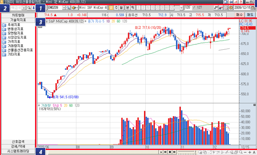Click the bar count input showing 120
257x155 pixels.
[188, 8]
